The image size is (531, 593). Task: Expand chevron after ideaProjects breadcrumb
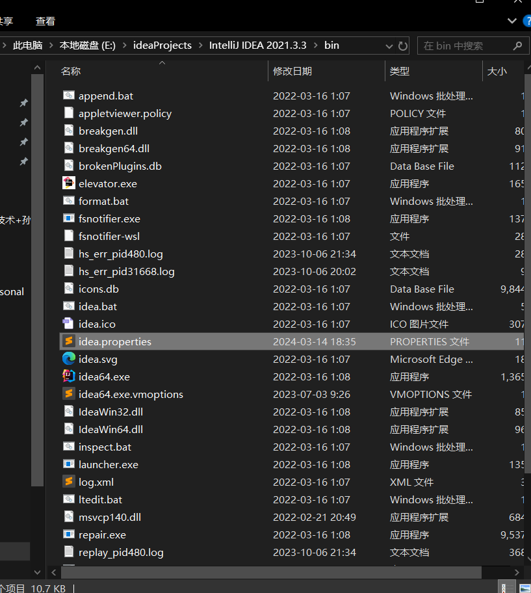(201, 46)
